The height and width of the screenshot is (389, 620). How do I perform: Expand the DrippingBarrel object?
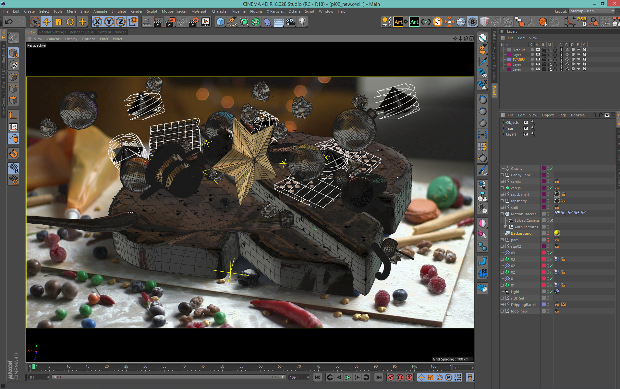pyautogui.click(x=502, y=305)
